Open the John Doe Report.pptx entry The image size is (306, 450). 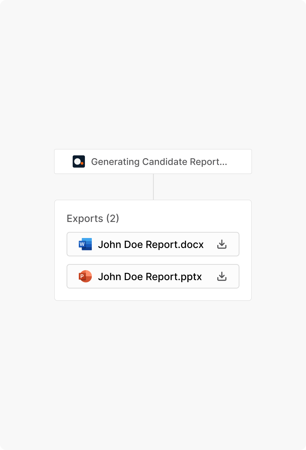pos(150,276)
